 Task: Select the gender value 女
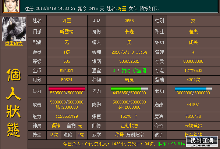194,21
